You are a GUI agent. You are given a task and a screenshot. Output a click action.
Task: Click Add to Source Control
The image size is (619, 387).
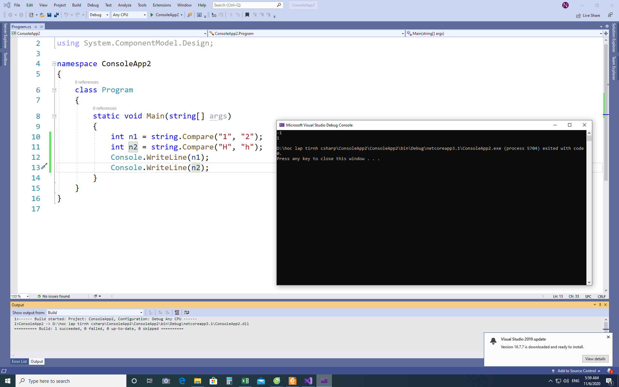pos(576,371)
